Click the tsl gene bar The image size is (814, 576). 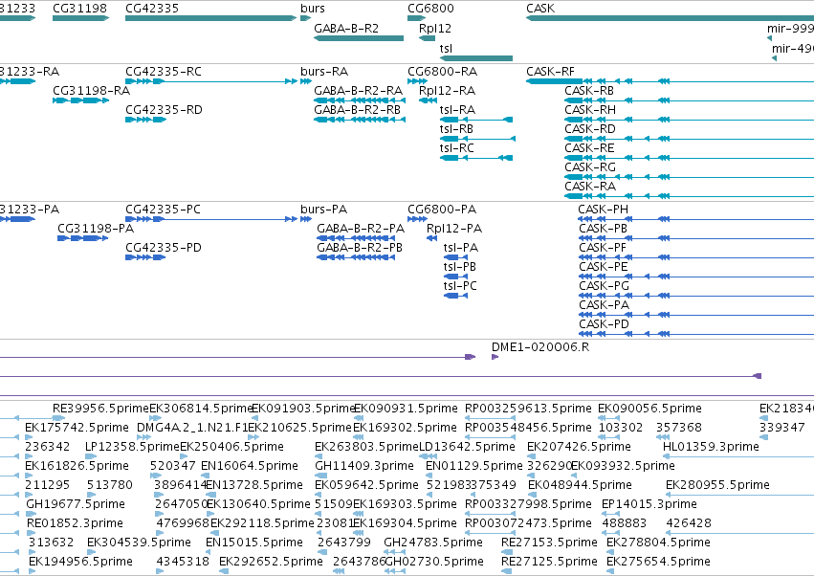476,58
